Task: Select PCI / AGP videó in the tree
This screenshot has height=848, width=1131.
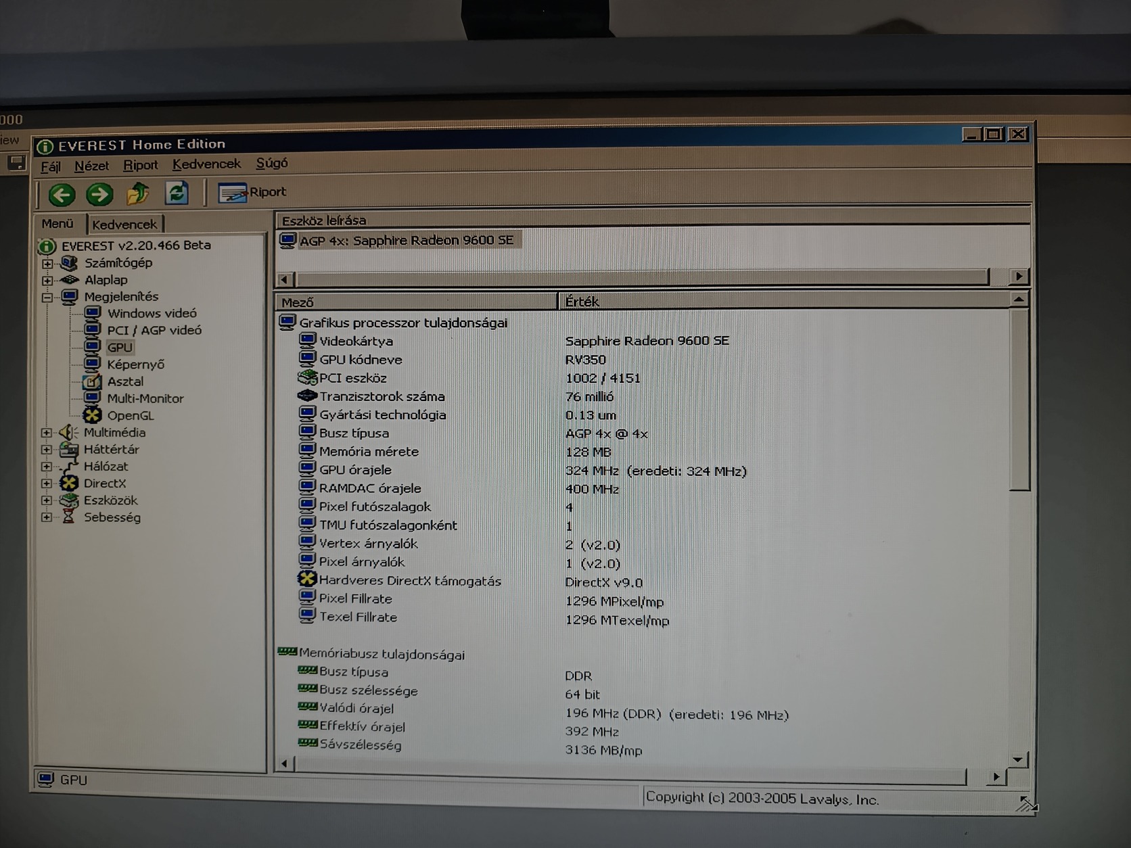Action: click(154, 330)
